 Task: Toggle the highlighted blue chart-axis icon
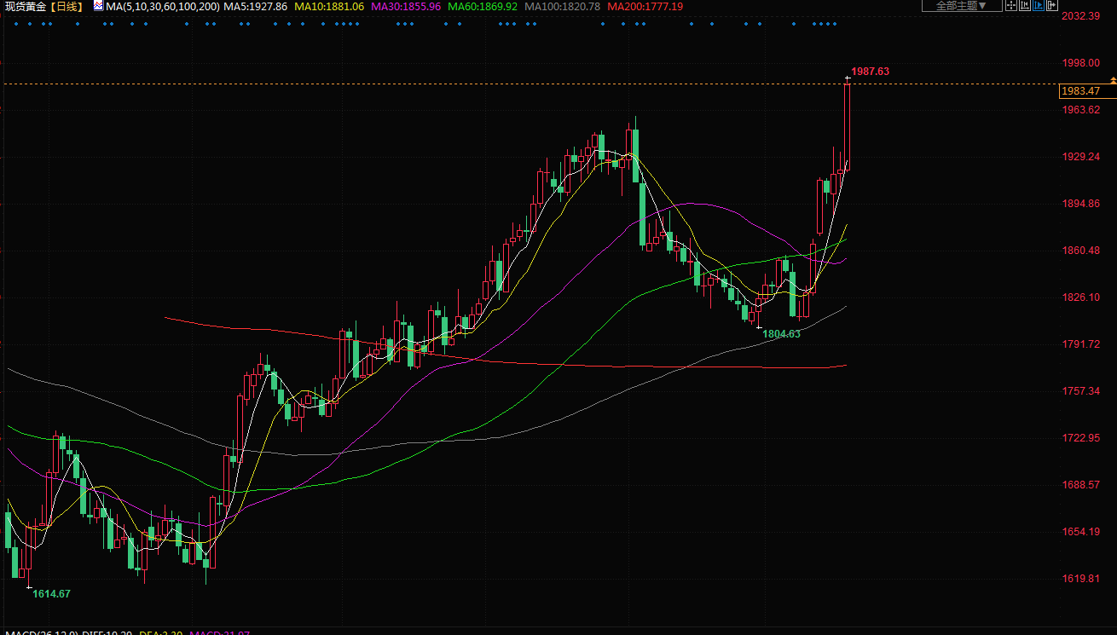pos(1040,6)
